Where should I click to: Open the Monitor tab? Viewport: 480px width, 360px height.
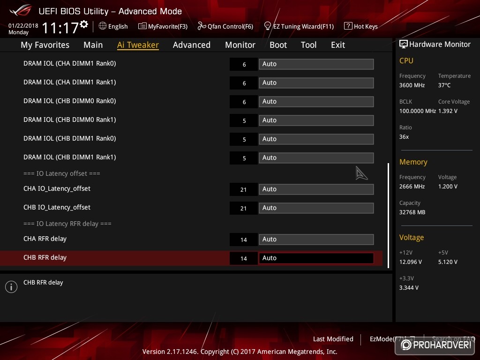(x=240, y=45)
